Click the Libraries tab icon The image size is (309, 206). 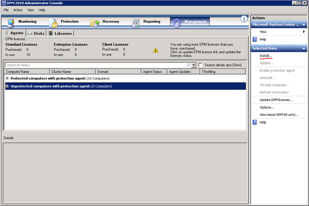click(x=51, y=33)
